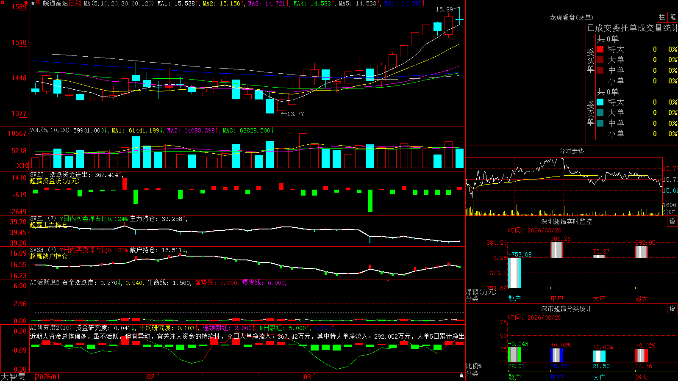Click the gray star favorite icon

(33, 3)
